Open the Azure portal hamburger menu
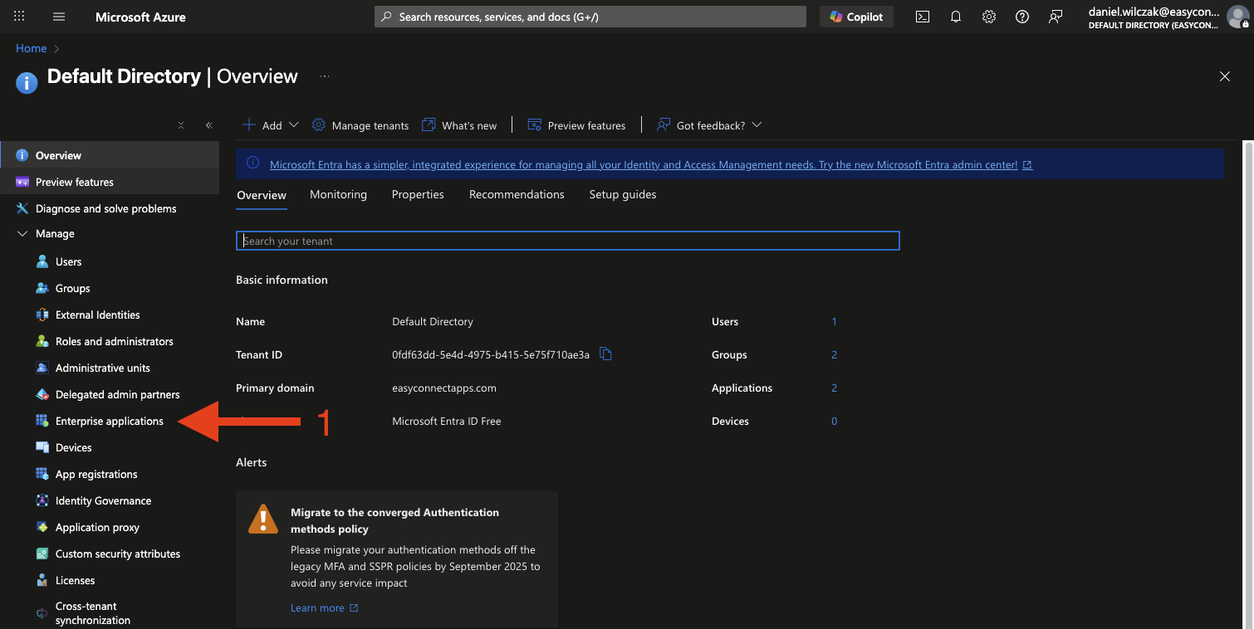 59,17
